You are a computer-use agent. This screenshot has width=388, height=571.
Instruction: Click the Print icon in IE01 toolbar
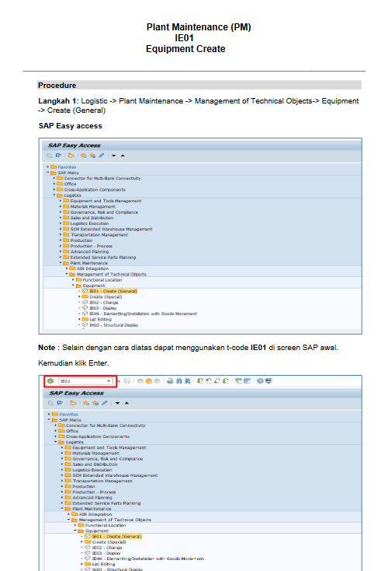170,381
